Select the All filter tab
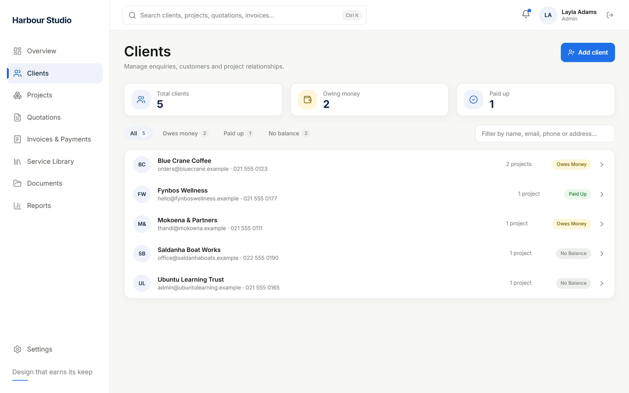 (x=139, y=133)
